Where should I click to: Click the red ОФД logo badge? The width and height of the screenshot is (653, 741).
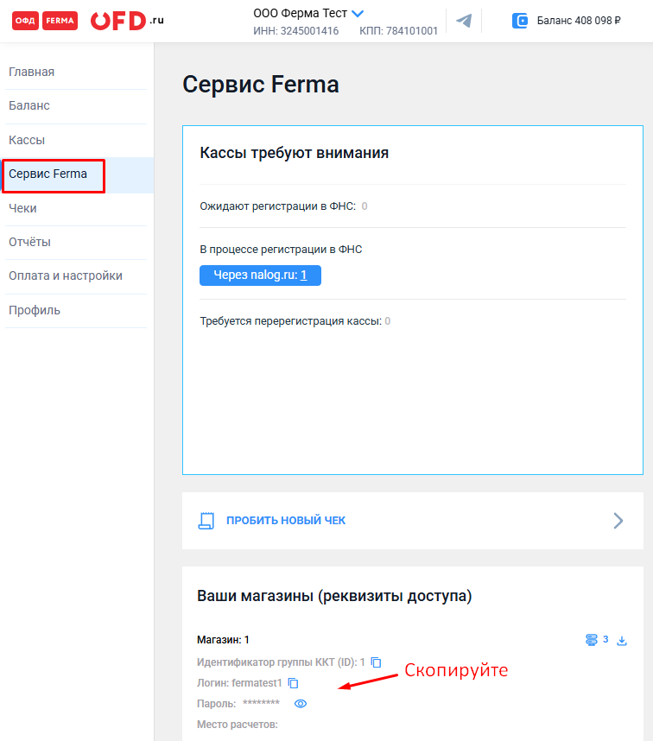tap(25, 21)
